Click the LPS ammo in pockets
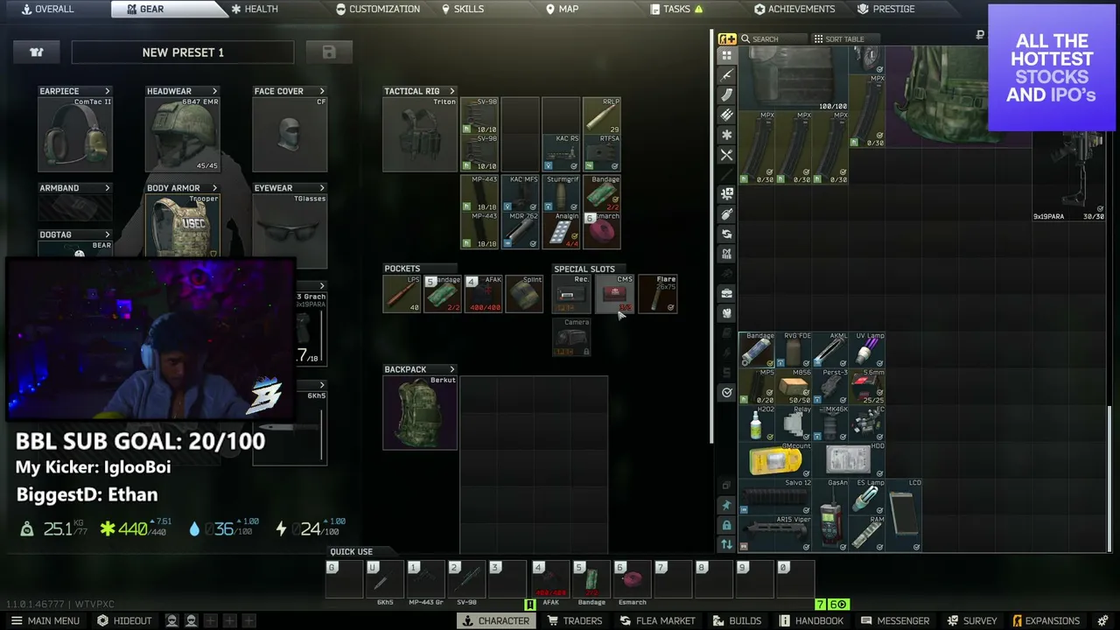Image resolution: width=1120 pixels, height=630 pixels. pos(402,294)
